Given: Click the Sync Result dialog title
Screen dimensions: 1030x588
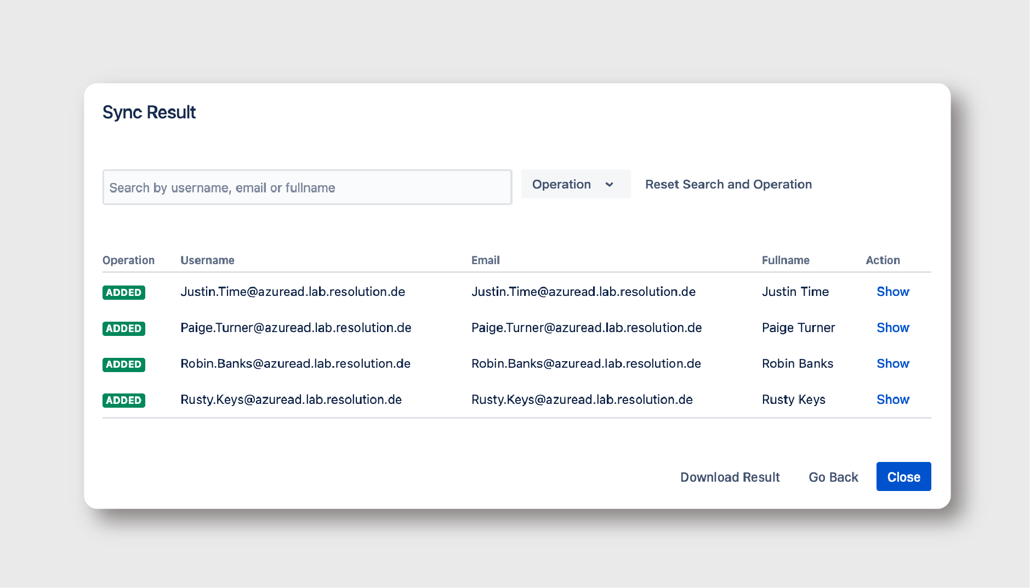Looking at the screenshot, I should click(149, 112).
